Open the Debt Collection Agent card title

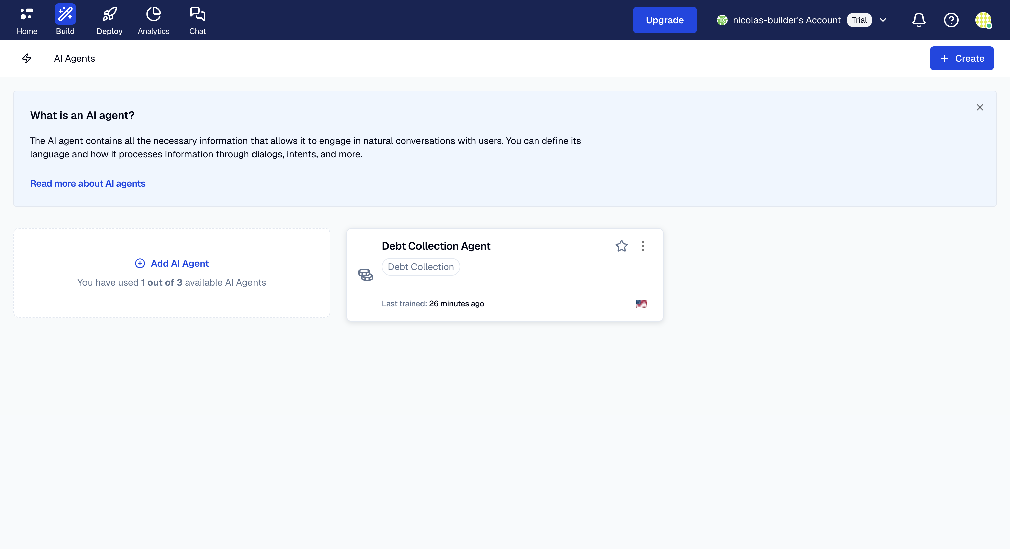[x=436, y=246]
